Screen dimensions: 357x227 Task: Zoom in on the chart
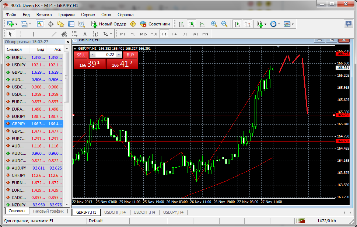coord(214,24)
